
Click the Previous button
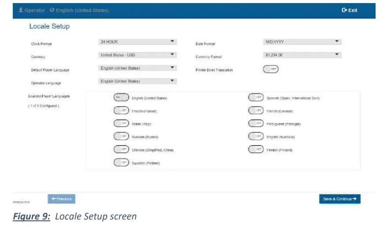(x=61, y=199)
